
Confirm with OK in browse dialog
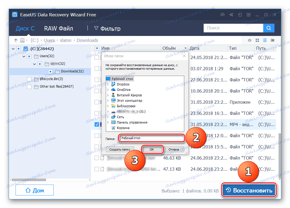click(152, 149)
